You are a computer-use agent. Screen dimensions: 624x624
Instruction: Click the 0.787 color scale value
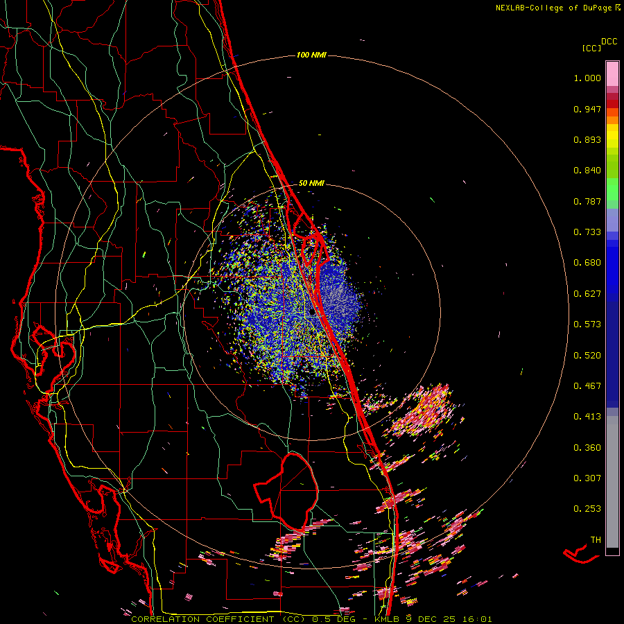587,201
